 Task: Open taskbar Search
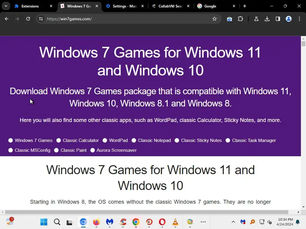tap(57, 222)
